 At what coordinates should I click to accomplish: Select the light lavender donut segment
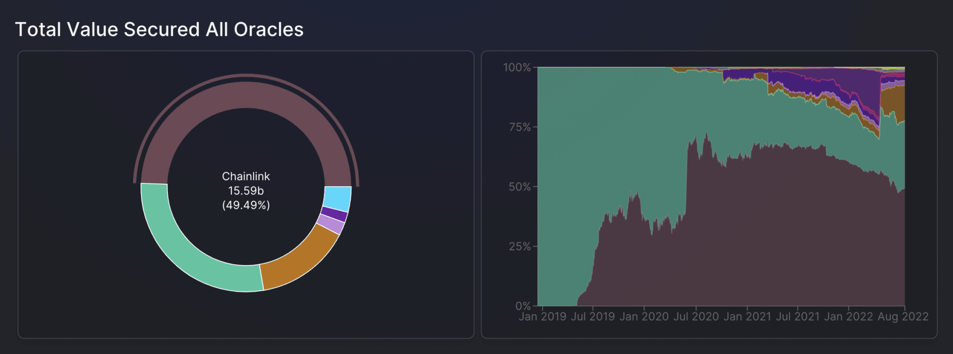click(x=331, y=224)
